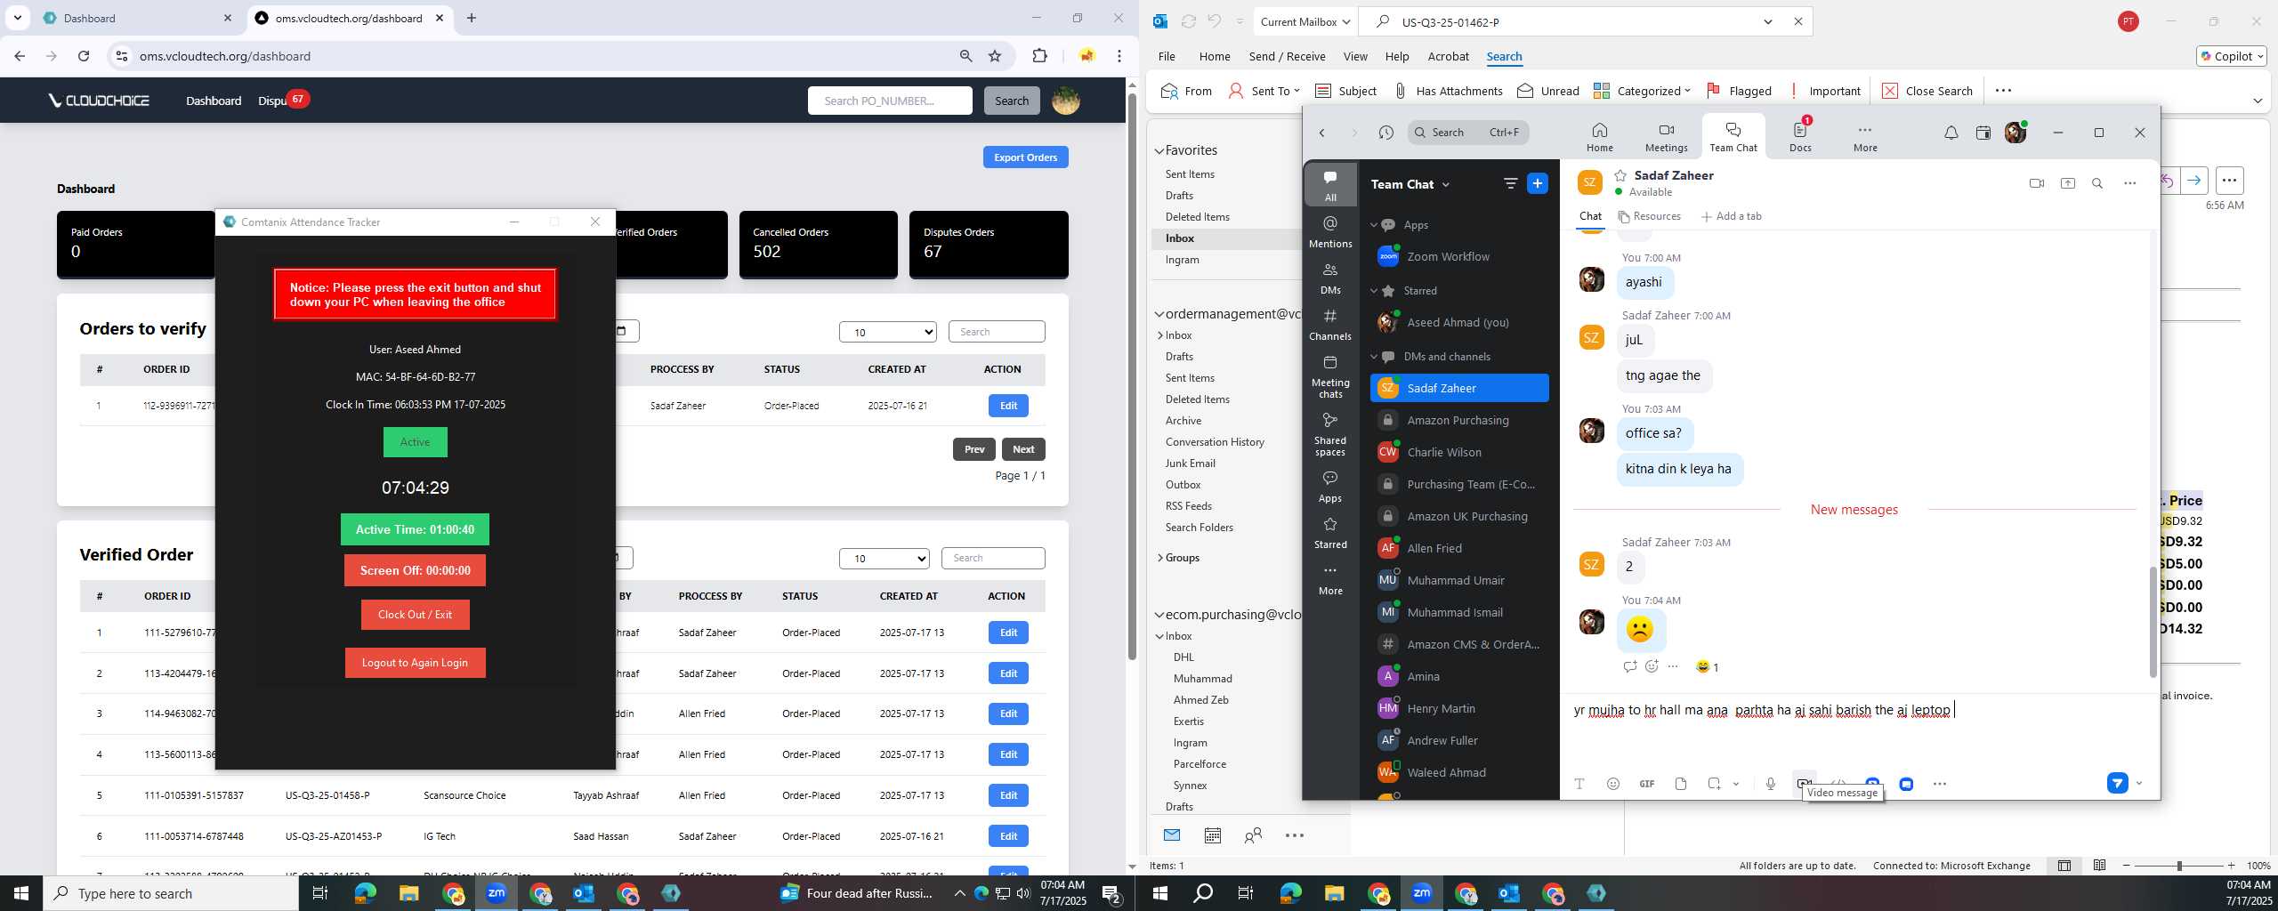Open DMs in the Zoom sidebar
The height and width of the screenshot is (911, 2278).
point(1330,278)
